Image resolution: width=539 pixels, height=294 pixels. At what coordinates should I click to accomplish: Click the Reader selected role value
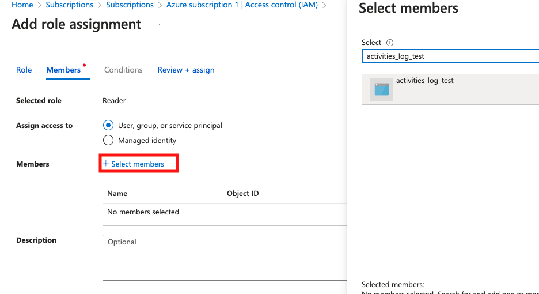coord(114,100)
